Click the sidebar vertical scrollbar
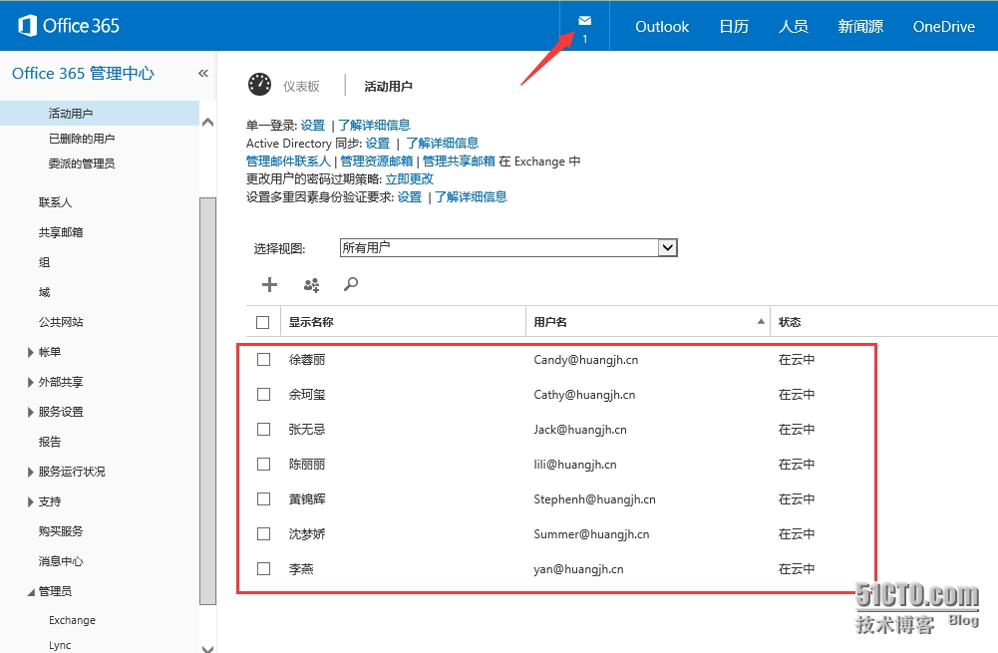This screenshot has width=998, height=653. 207,399
